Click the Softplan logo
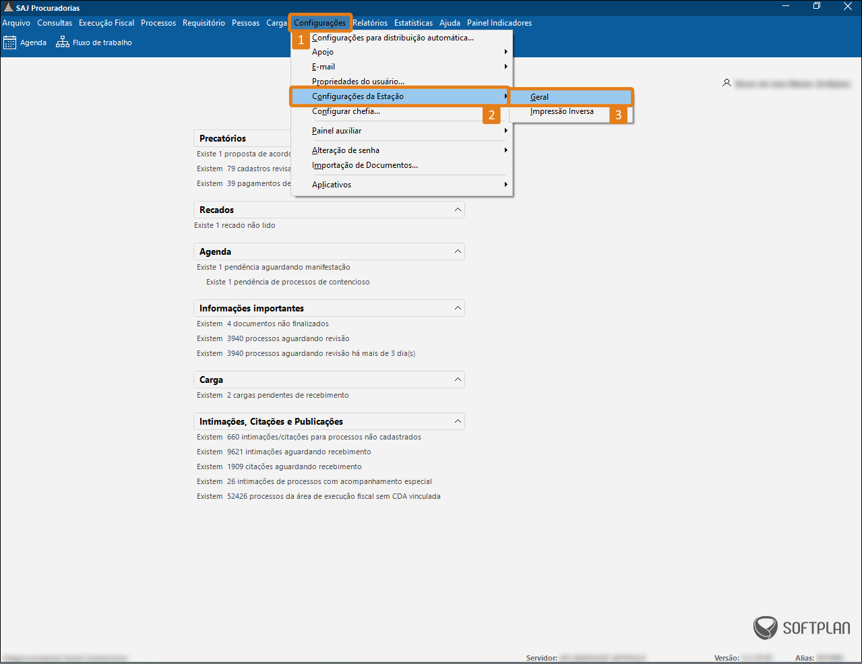This screenshot has height=664, width=862. (x=801, y=628)
